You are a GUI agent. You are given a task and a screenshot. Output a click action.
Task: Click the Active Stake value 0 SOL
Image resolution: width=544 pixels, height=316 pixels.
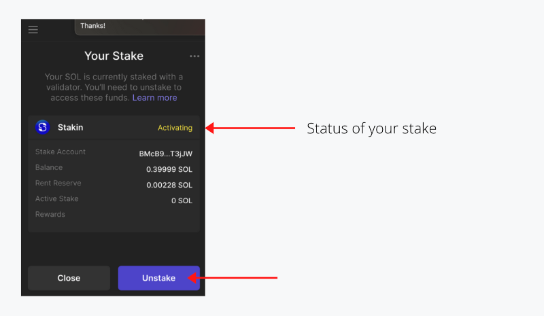[182, 200]
